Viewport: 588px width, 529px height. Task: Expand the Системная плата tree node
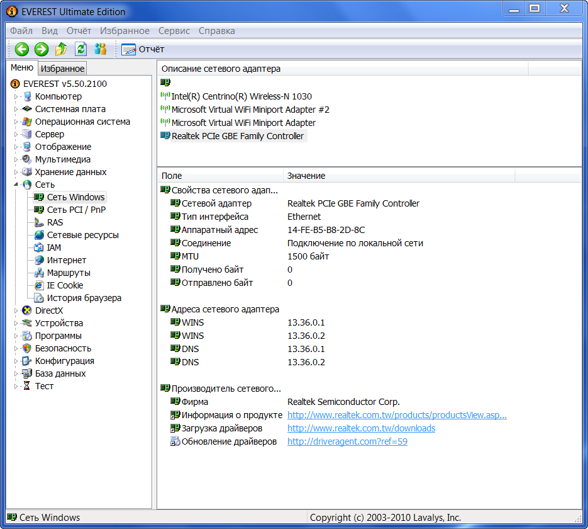click(16, 109)
